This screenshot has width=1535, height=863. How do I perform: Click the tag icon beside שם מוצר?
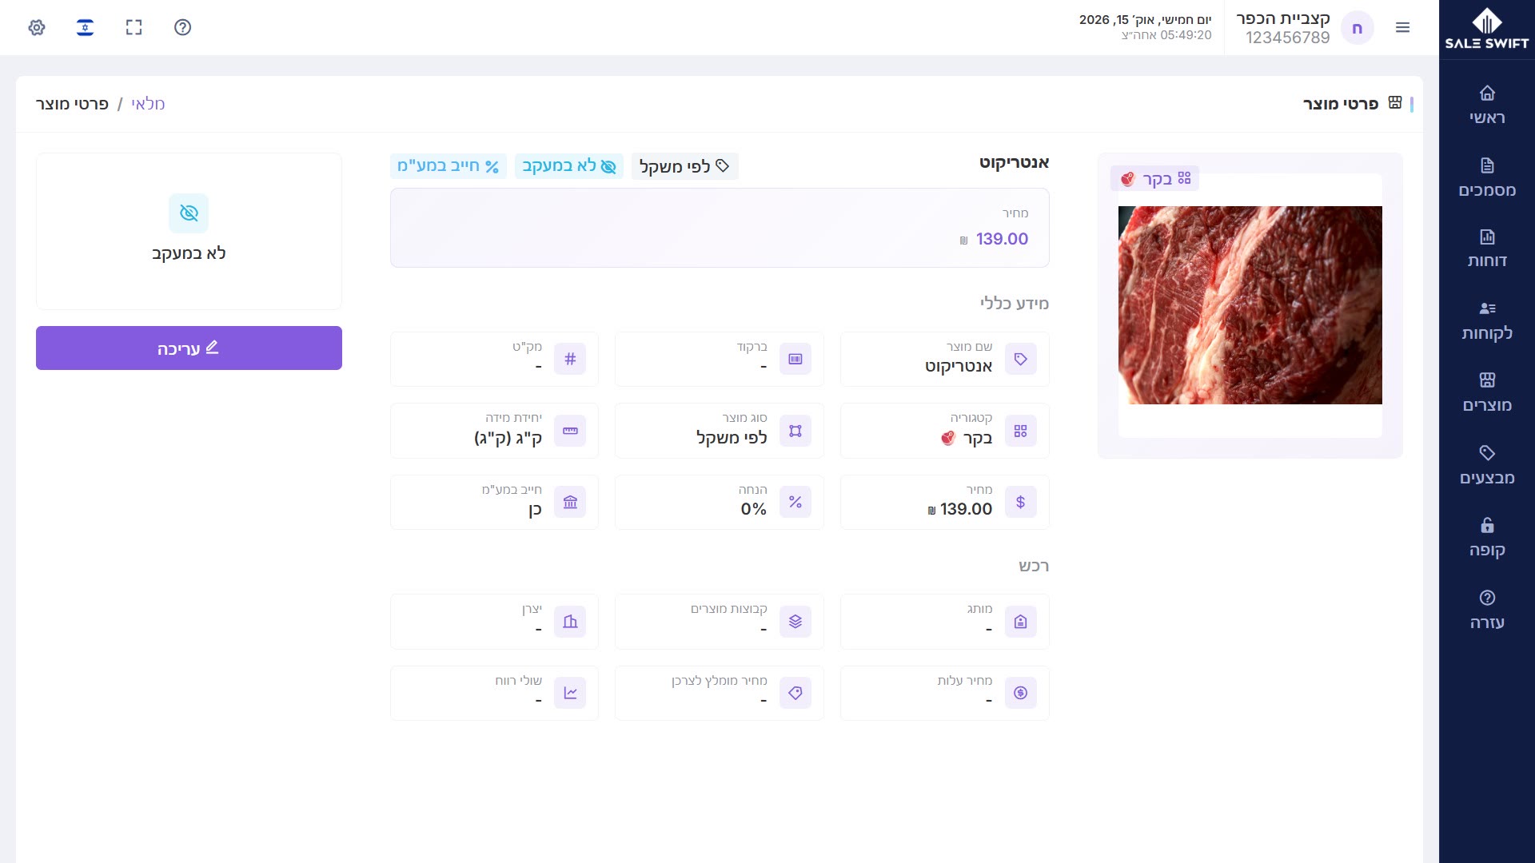coord(1021,359)
